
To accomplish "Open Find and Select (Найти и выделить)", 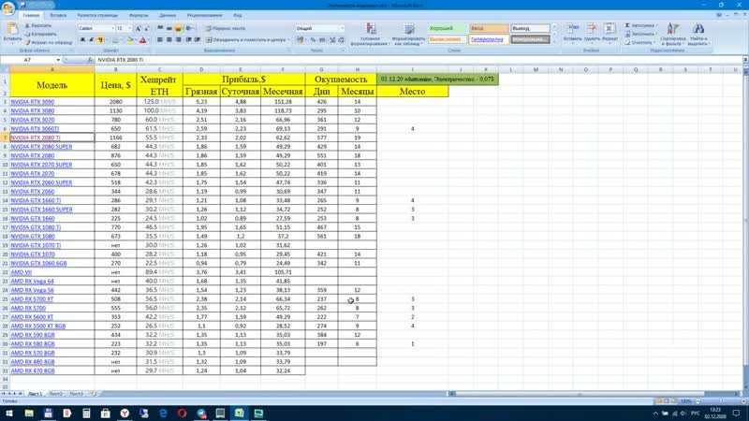I will [x=698, y=34].
